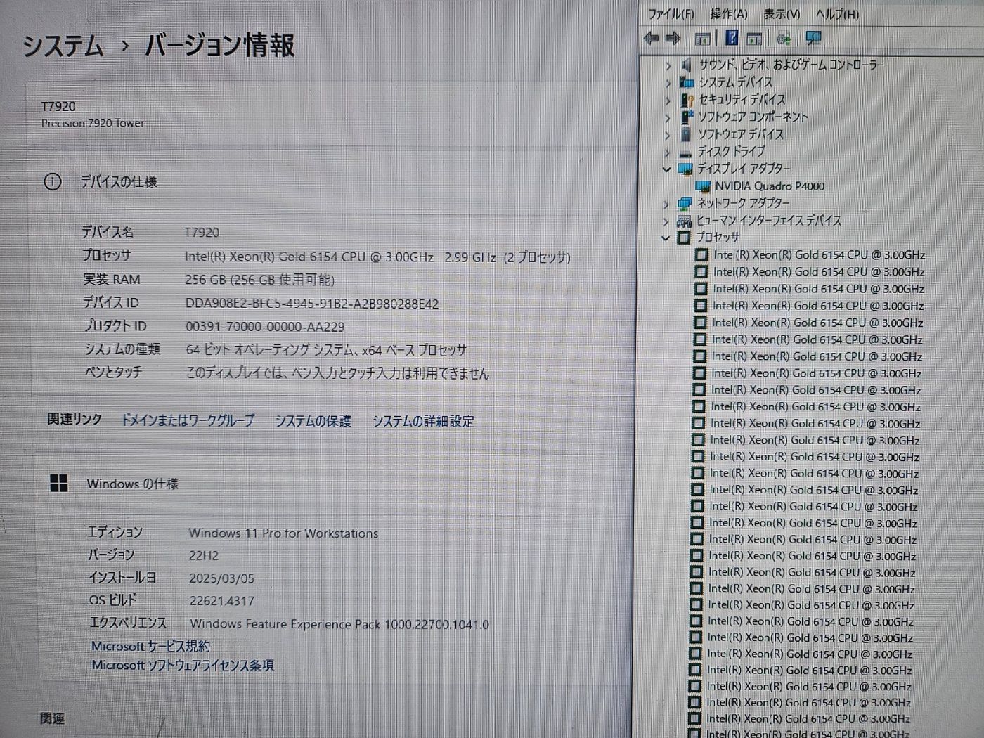Select the ディスク ドライブ icon
This screenshot has width=984, height=738.
click(x=686, y=153)
